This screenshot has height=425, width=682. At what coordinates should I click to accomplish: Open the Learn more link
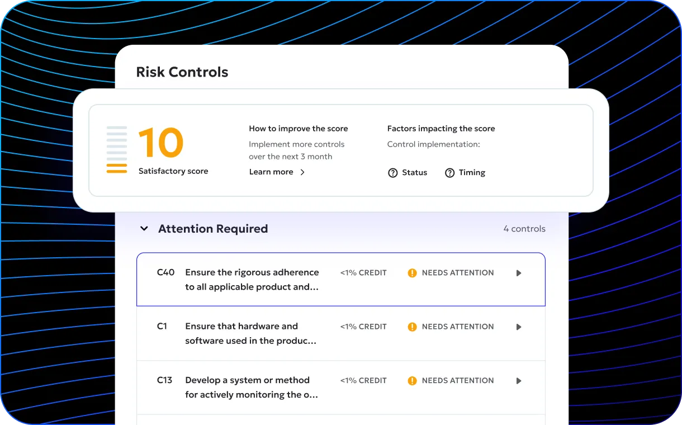[271, 172]
